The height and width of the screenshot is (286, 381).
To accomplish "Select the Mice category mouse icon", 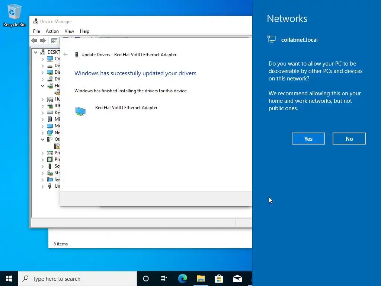I will point(50,119).
